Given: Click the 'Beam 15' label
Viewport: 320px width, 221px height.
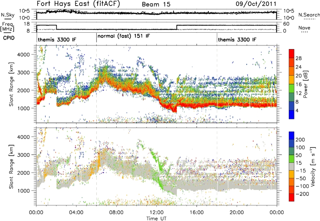Looking at the screenshot, I should click(156, 4).
